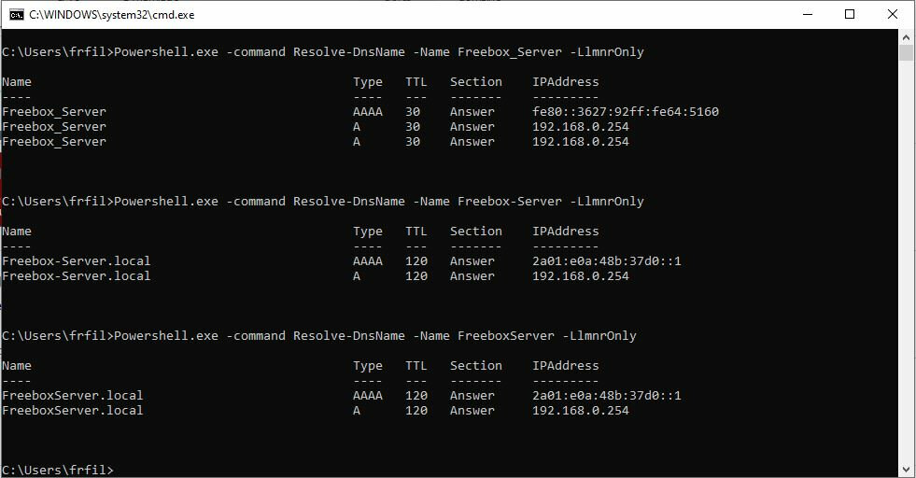Click the scrollbar down arrow
This screenshot has width=916, height=478.
(907, 470)
